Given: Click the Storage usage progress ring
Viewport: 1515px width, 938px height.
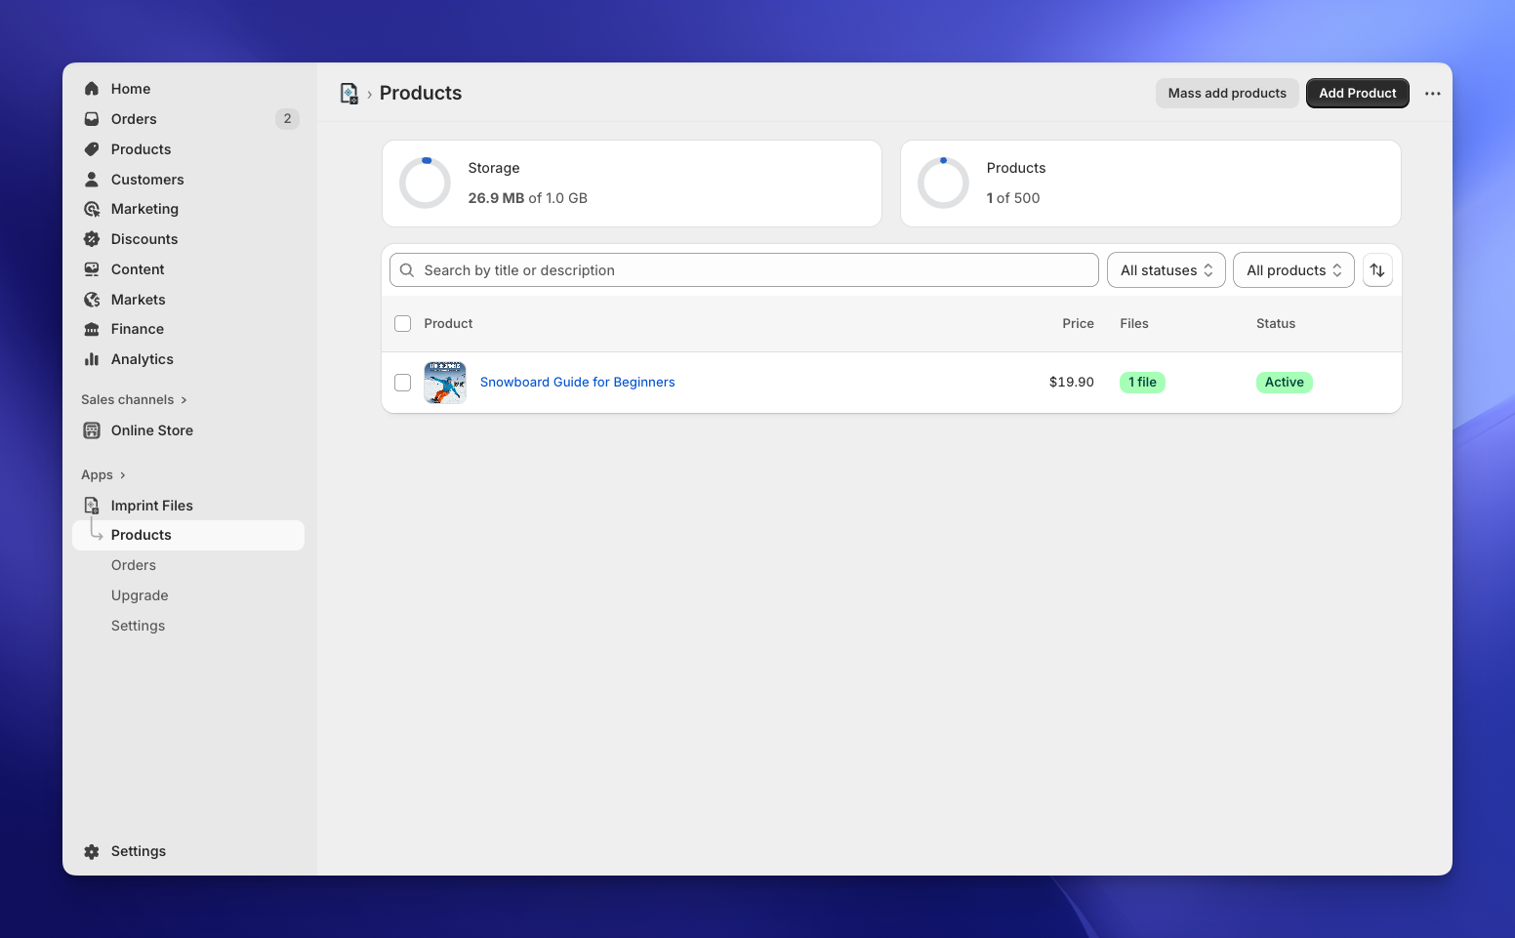Looking at the screenshot, I should click(x=426, y=184).
